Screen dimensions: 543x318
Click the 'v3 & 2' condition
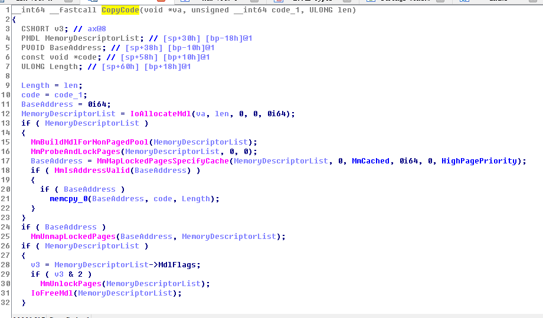(68, 274)
